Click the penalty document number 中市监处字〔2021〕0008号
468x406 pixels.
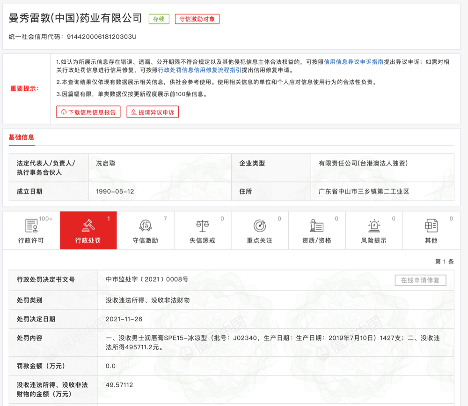pos(147,279)
